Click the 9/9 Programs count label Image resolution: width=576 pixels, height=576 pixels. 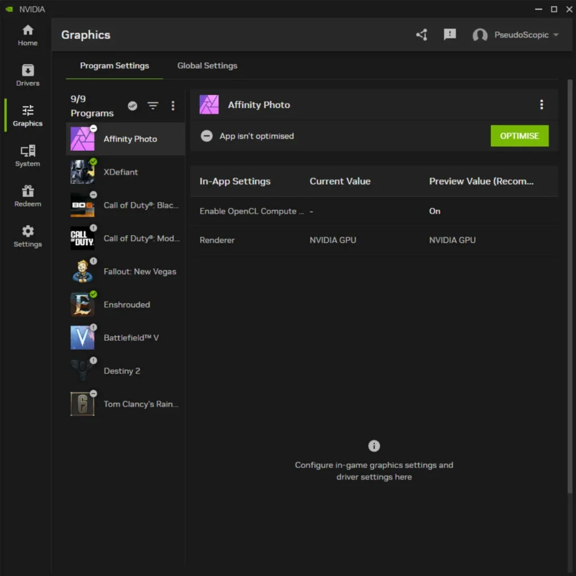coord(92,106)
